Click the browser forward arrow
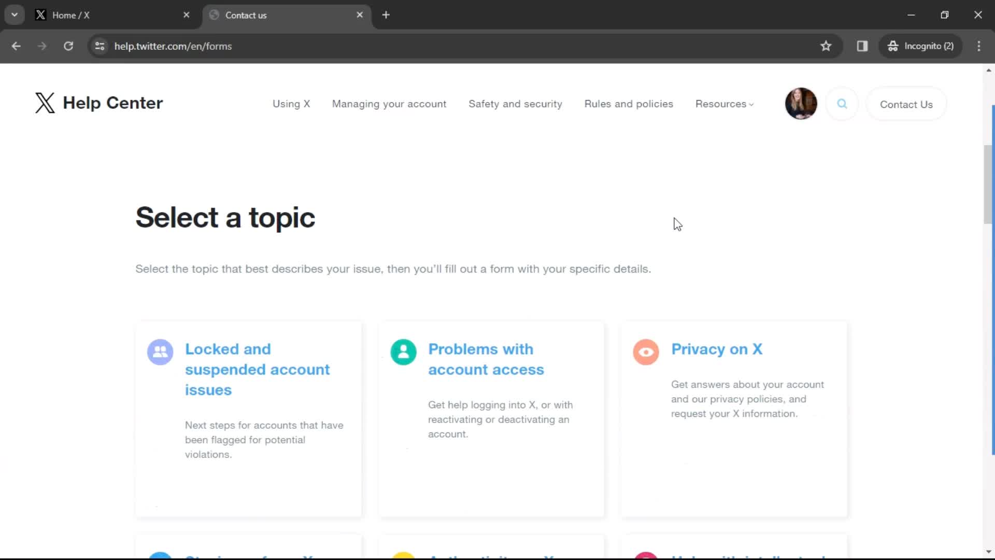 coord(42,46)
